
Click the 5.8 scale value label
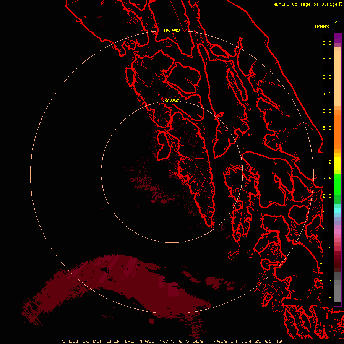(327, 128)
